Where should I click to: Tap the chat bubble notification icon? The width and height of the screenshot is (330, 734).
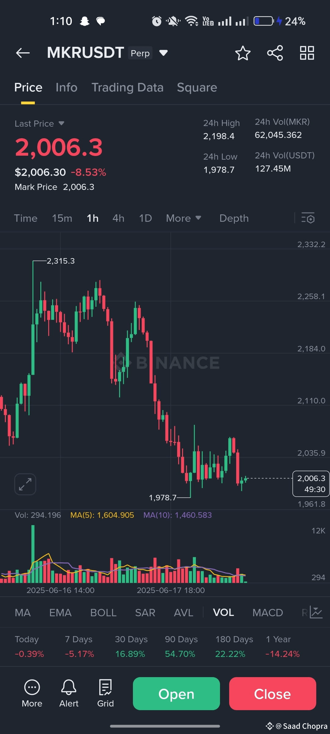point(101,21)
